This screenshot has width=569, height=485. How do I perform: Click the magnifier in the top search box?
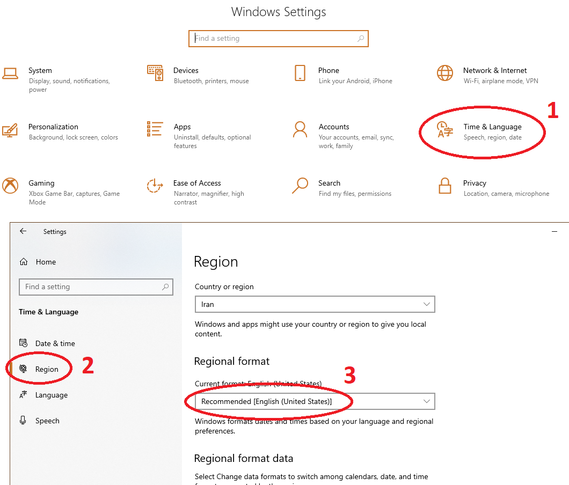click(x=361, y=39)
